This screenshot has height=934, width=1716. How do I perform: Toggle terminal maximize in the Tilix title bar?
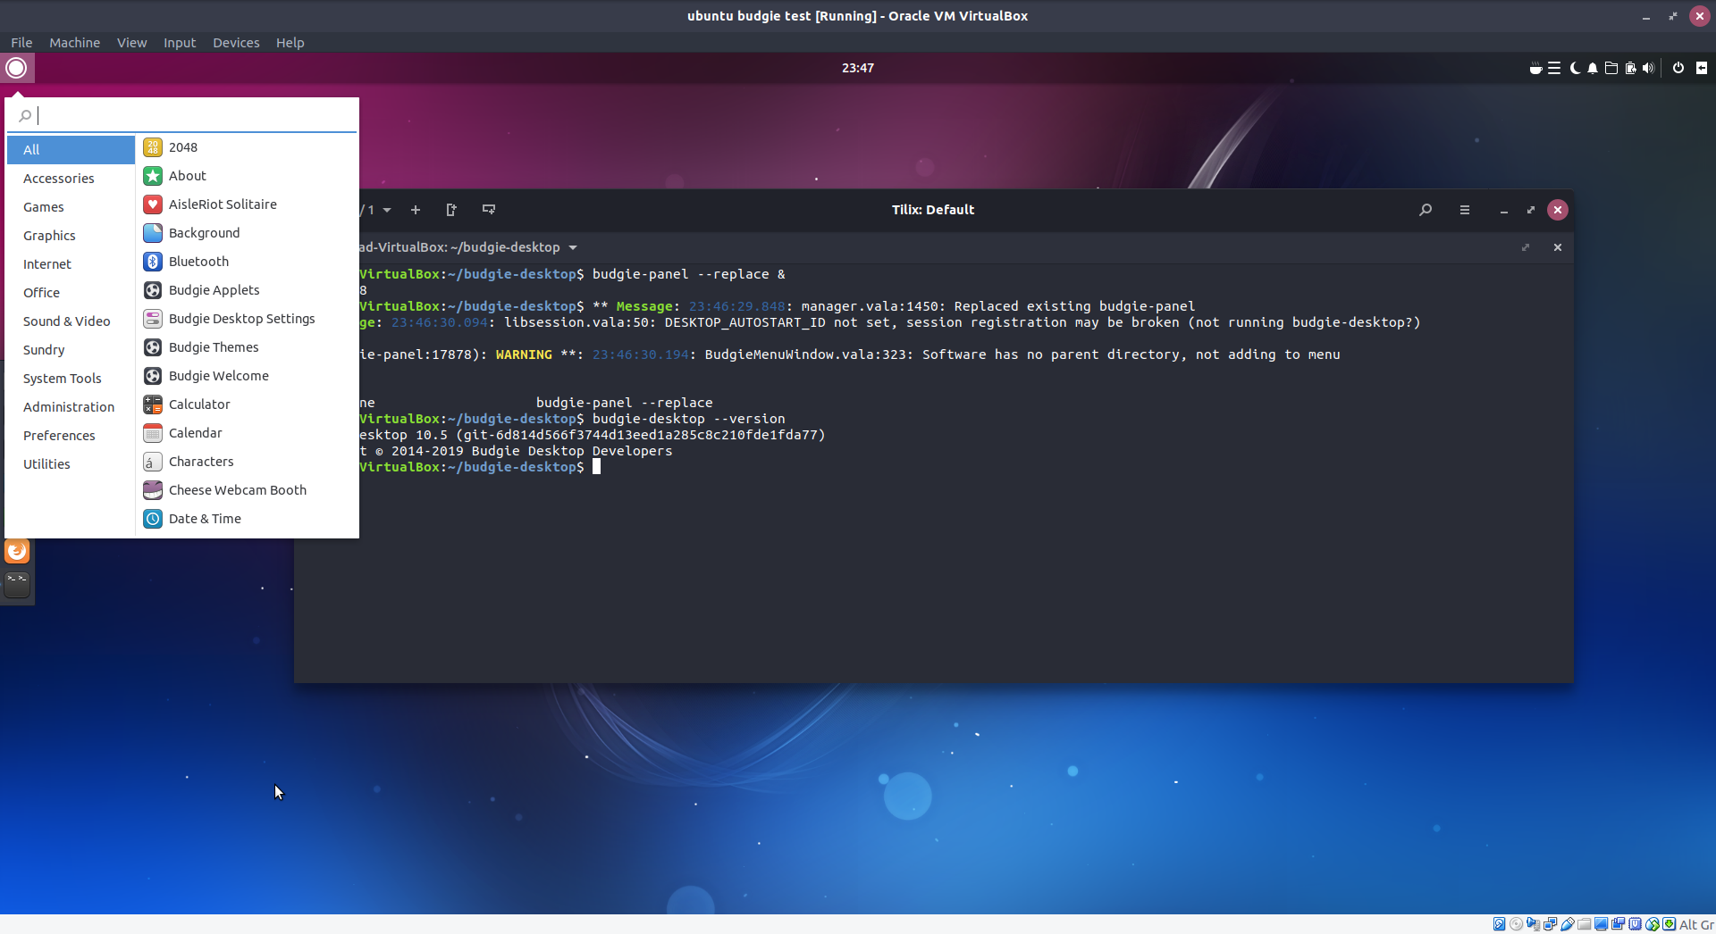(1531, 210)
